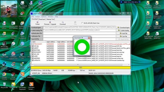The image size is (164, 92).
Task: Uncheck the SEC_RO partition checkbox
Action: 33,54
